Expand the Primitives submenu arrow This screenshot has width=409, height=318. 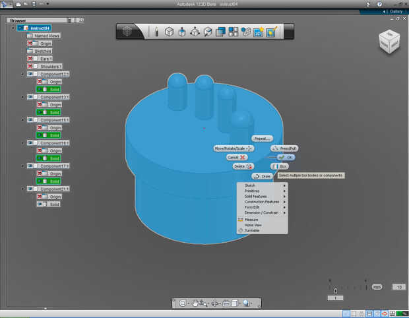tap(284, 191)
